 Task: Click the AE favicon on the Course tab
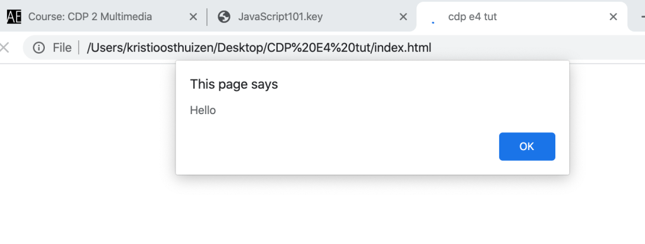pos(14,16)
